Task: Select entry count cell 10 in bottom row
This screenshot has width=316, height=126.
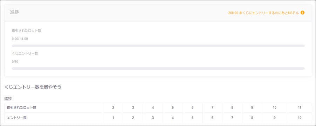Action: tap(300, 118)
